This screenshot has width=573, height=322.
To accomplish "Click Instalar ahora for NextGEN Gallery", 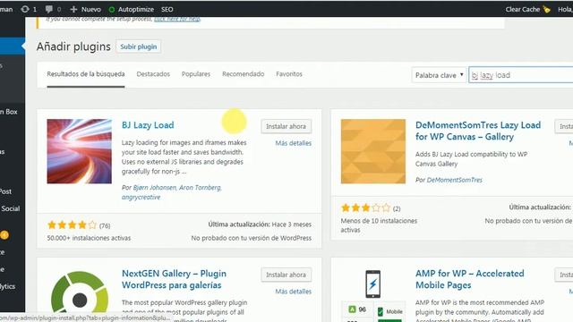I will [286, 275].
